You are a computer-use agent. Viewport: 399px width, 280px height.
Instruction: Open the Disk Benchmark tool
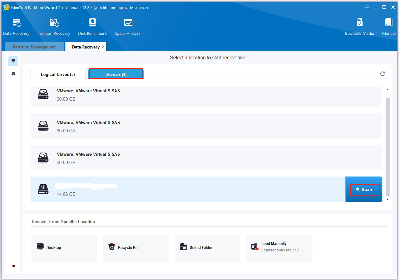pos(92,27)
